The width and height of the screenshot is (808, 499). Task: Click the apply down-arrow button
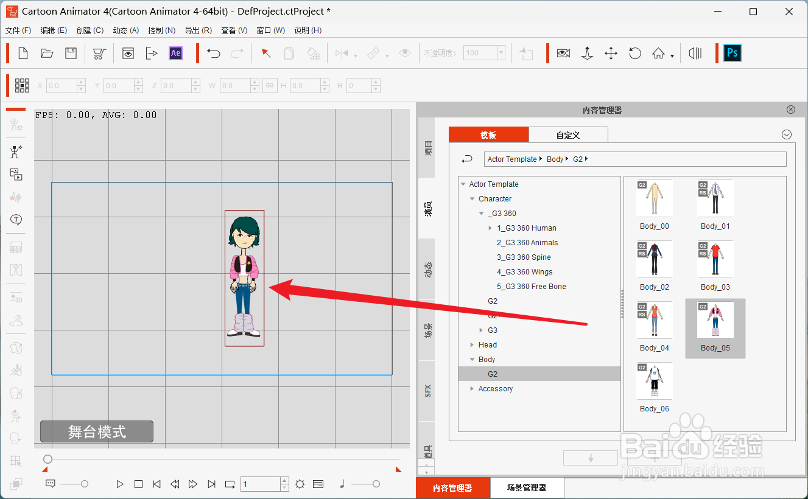(x=591, y=458)
